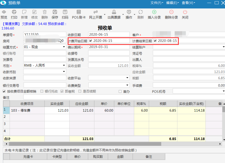Click the 确认期间 field

(x=109, y=47)
